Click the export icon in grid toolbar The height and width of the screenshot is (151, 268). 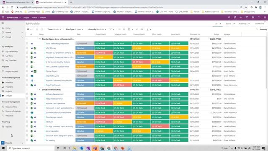point(148,29)
